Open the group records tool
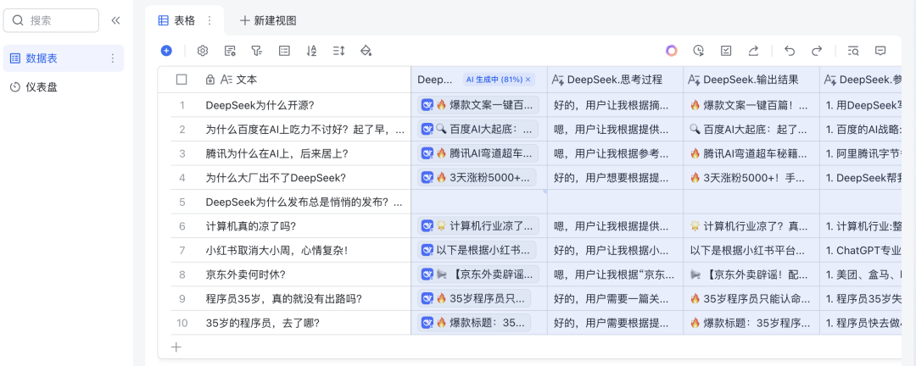Image resolution: width=916 pixels, height=366 pixels. (x=284, y=51)
